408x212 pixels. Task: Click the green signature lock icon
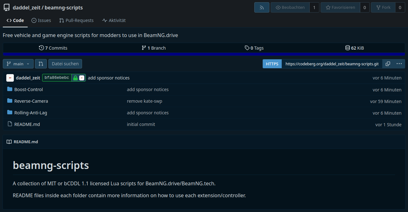[x=75, y=78]
